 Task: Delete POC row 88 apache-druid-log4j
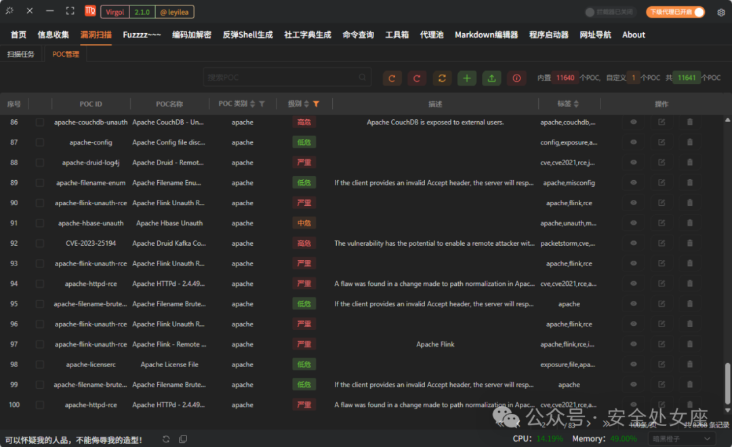pos(689,163)
